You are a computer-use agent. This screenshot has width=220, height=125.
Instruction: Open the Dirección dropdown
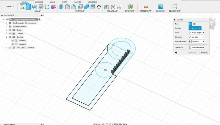(197, 37)
